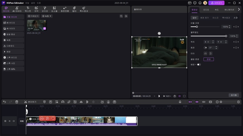Switch to 속도 (Speed) properties tab

click(217, 10)
